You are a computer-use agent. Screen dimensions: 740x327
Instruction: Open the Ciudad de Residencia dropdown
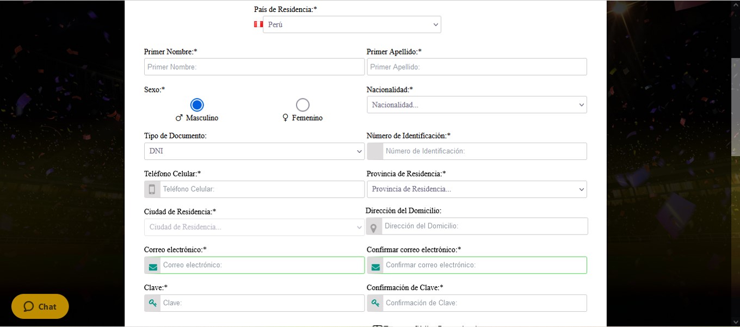[254, 227]
